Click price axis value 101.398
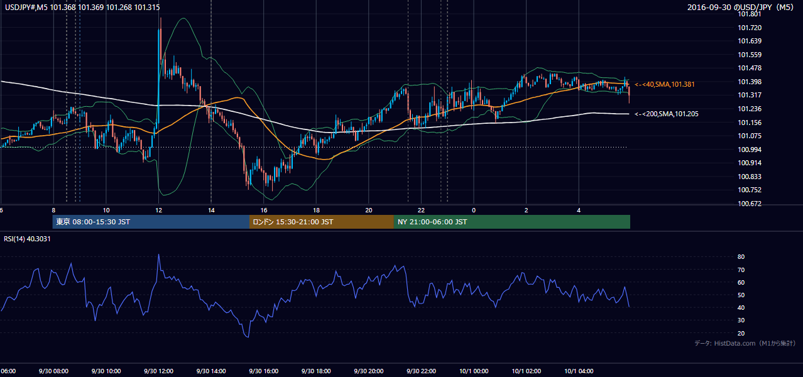The height and width of the screenshot is (377, 803). 750,82
